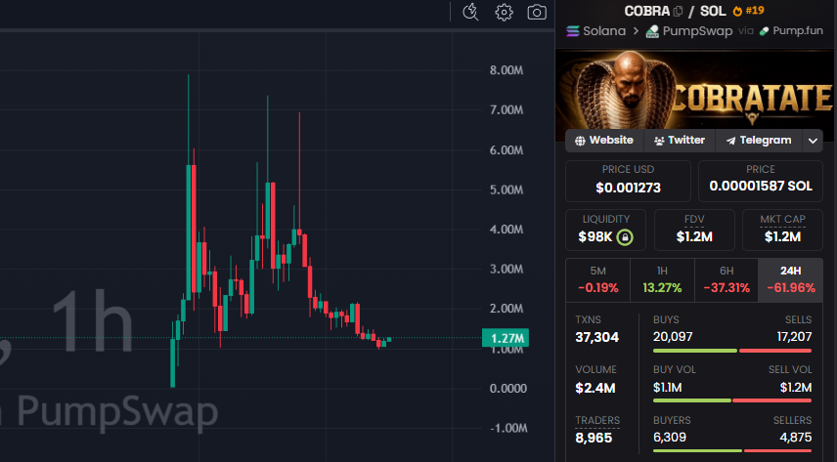Click the 1.27M current price label
The height and width of the screenshot is (462, 837).
[x=506, y=338]
